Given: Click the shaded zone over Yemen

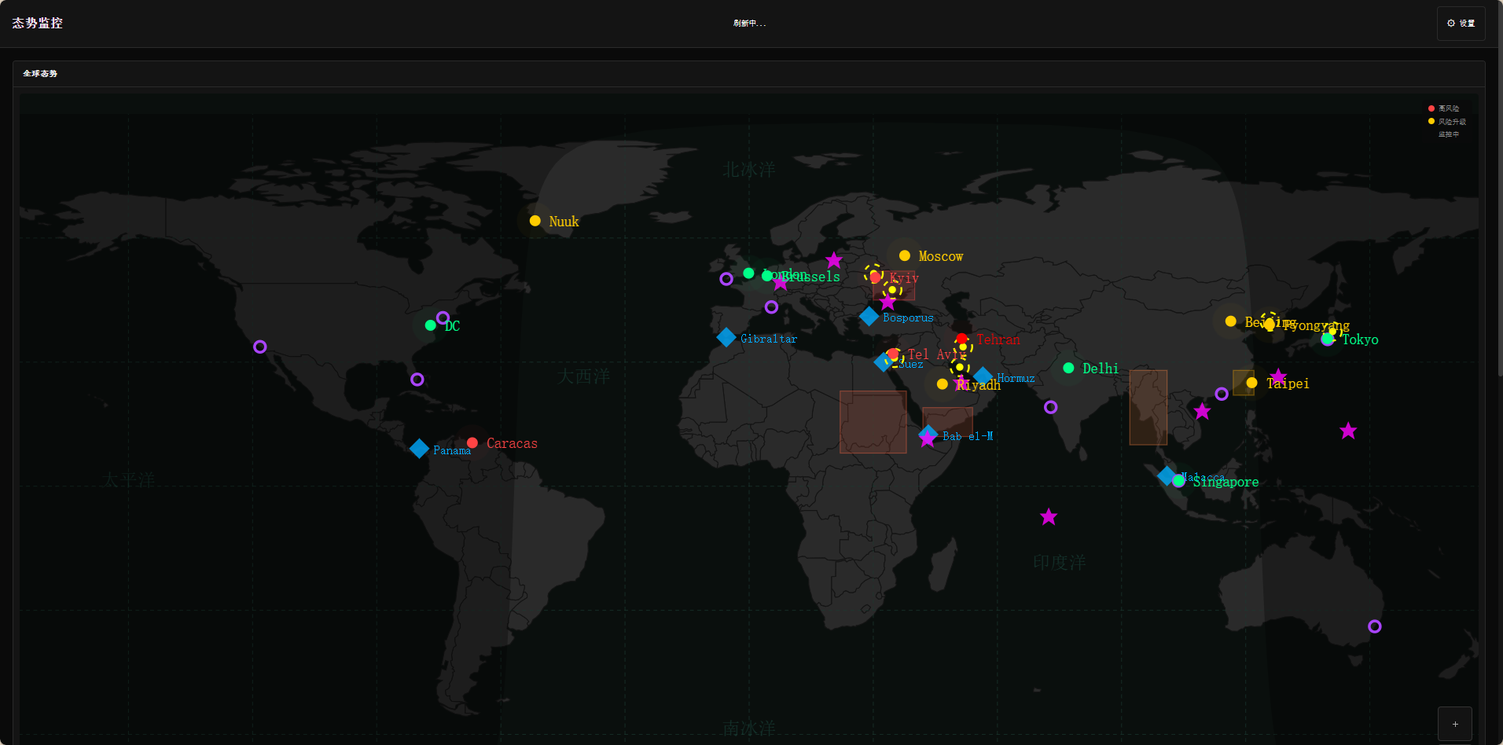Looking at the screenshot, I should point(947,420).
